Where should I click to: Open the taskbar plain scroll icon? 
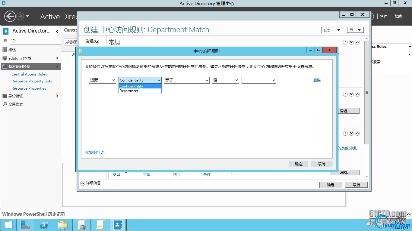pyautogui.click(x=100, y=225)
